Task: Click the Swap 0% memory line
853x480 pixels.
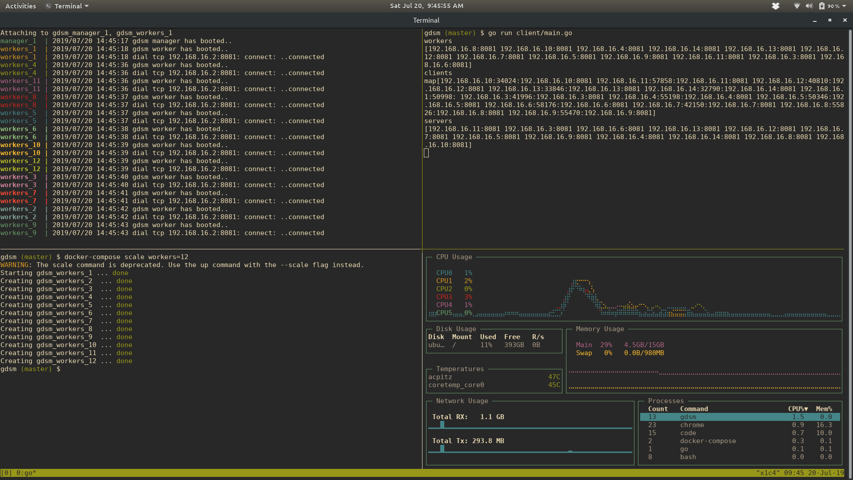Action: 620,353
